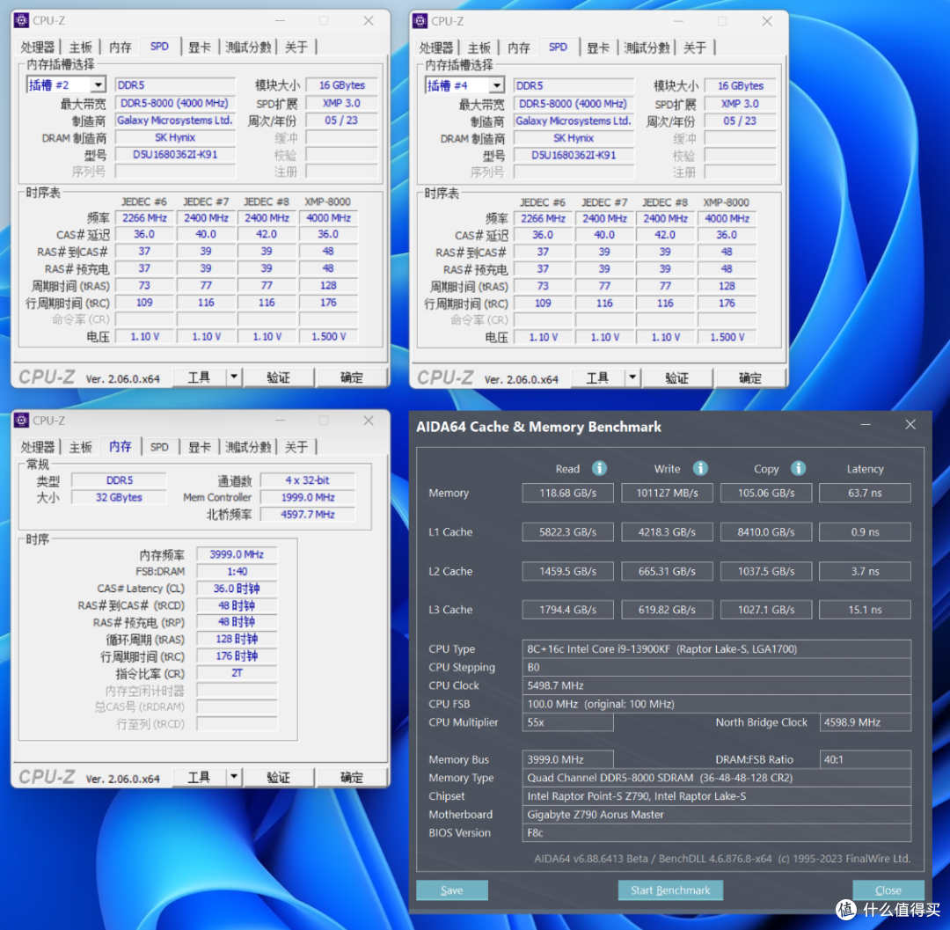
Task: Click 验证 button in memory CPU-Z window
Action: coord(279,776)
